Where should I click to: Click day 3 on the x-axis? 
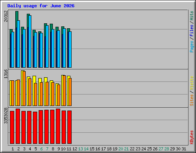[x=24, y=149]
